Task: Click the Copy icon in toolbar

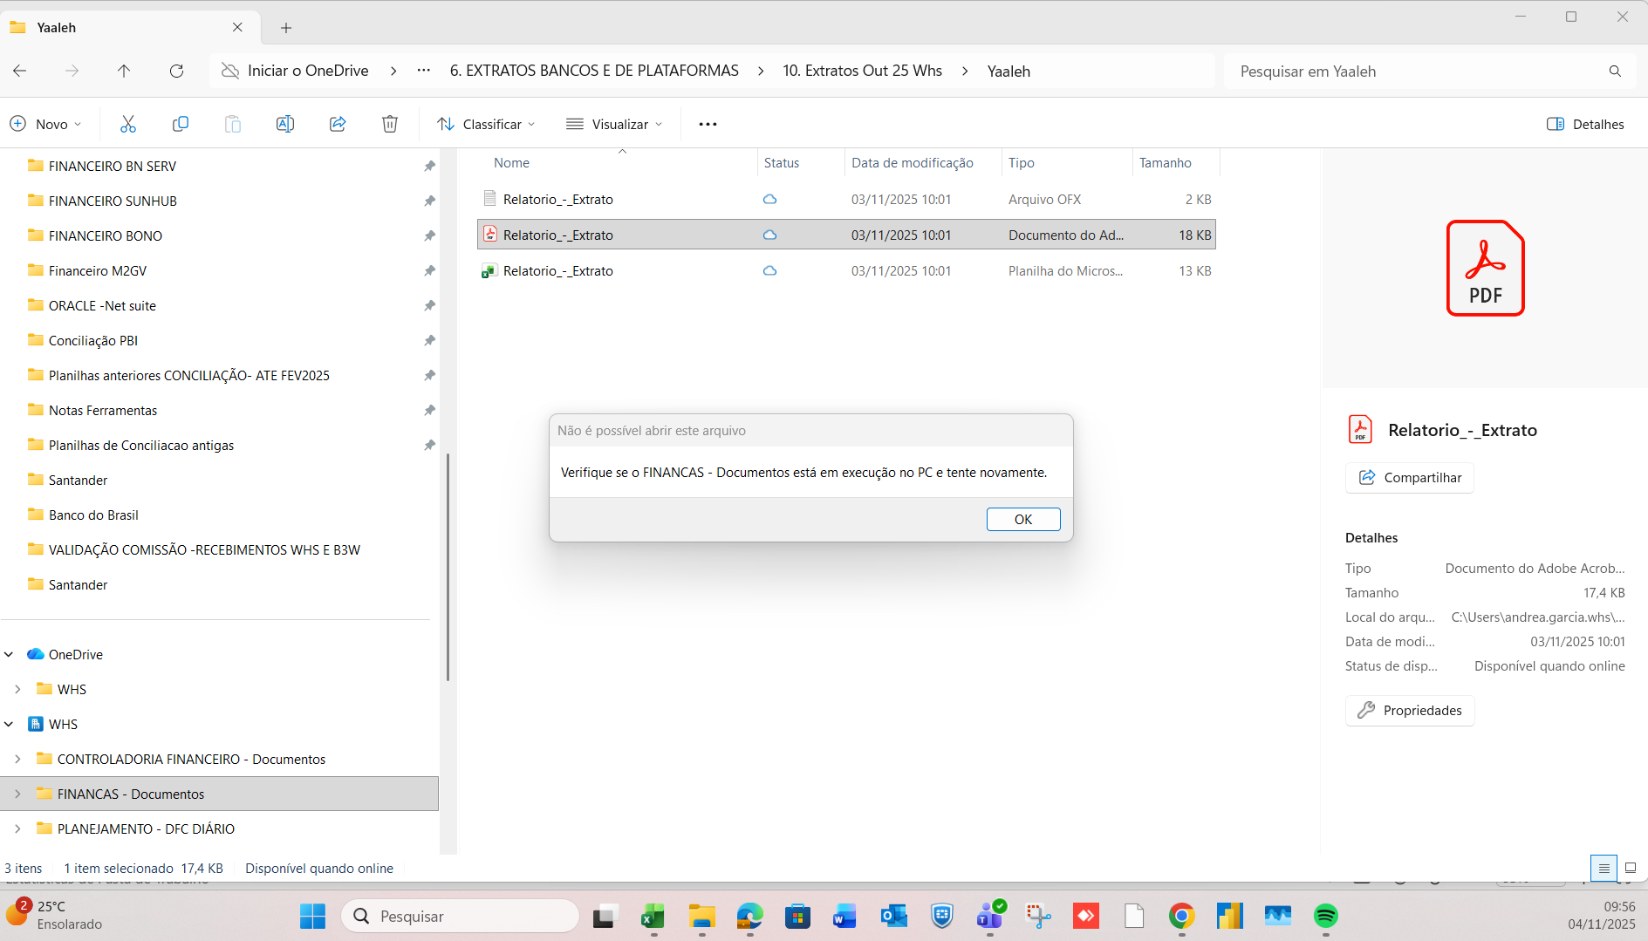Action: pos(181,124)
